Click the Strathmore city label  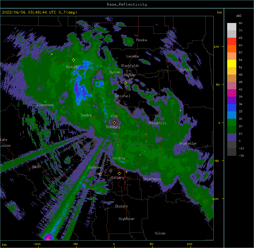click(152, 179)
